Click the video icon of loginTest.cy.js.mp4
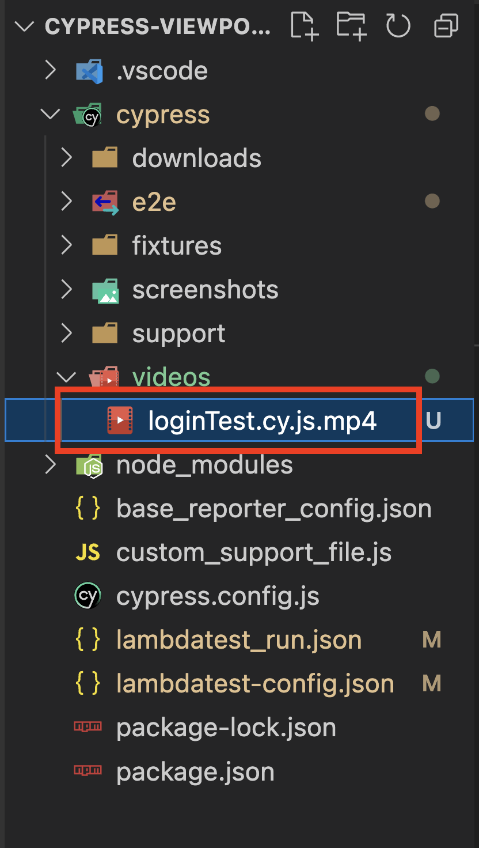 [x=120, y=421]
